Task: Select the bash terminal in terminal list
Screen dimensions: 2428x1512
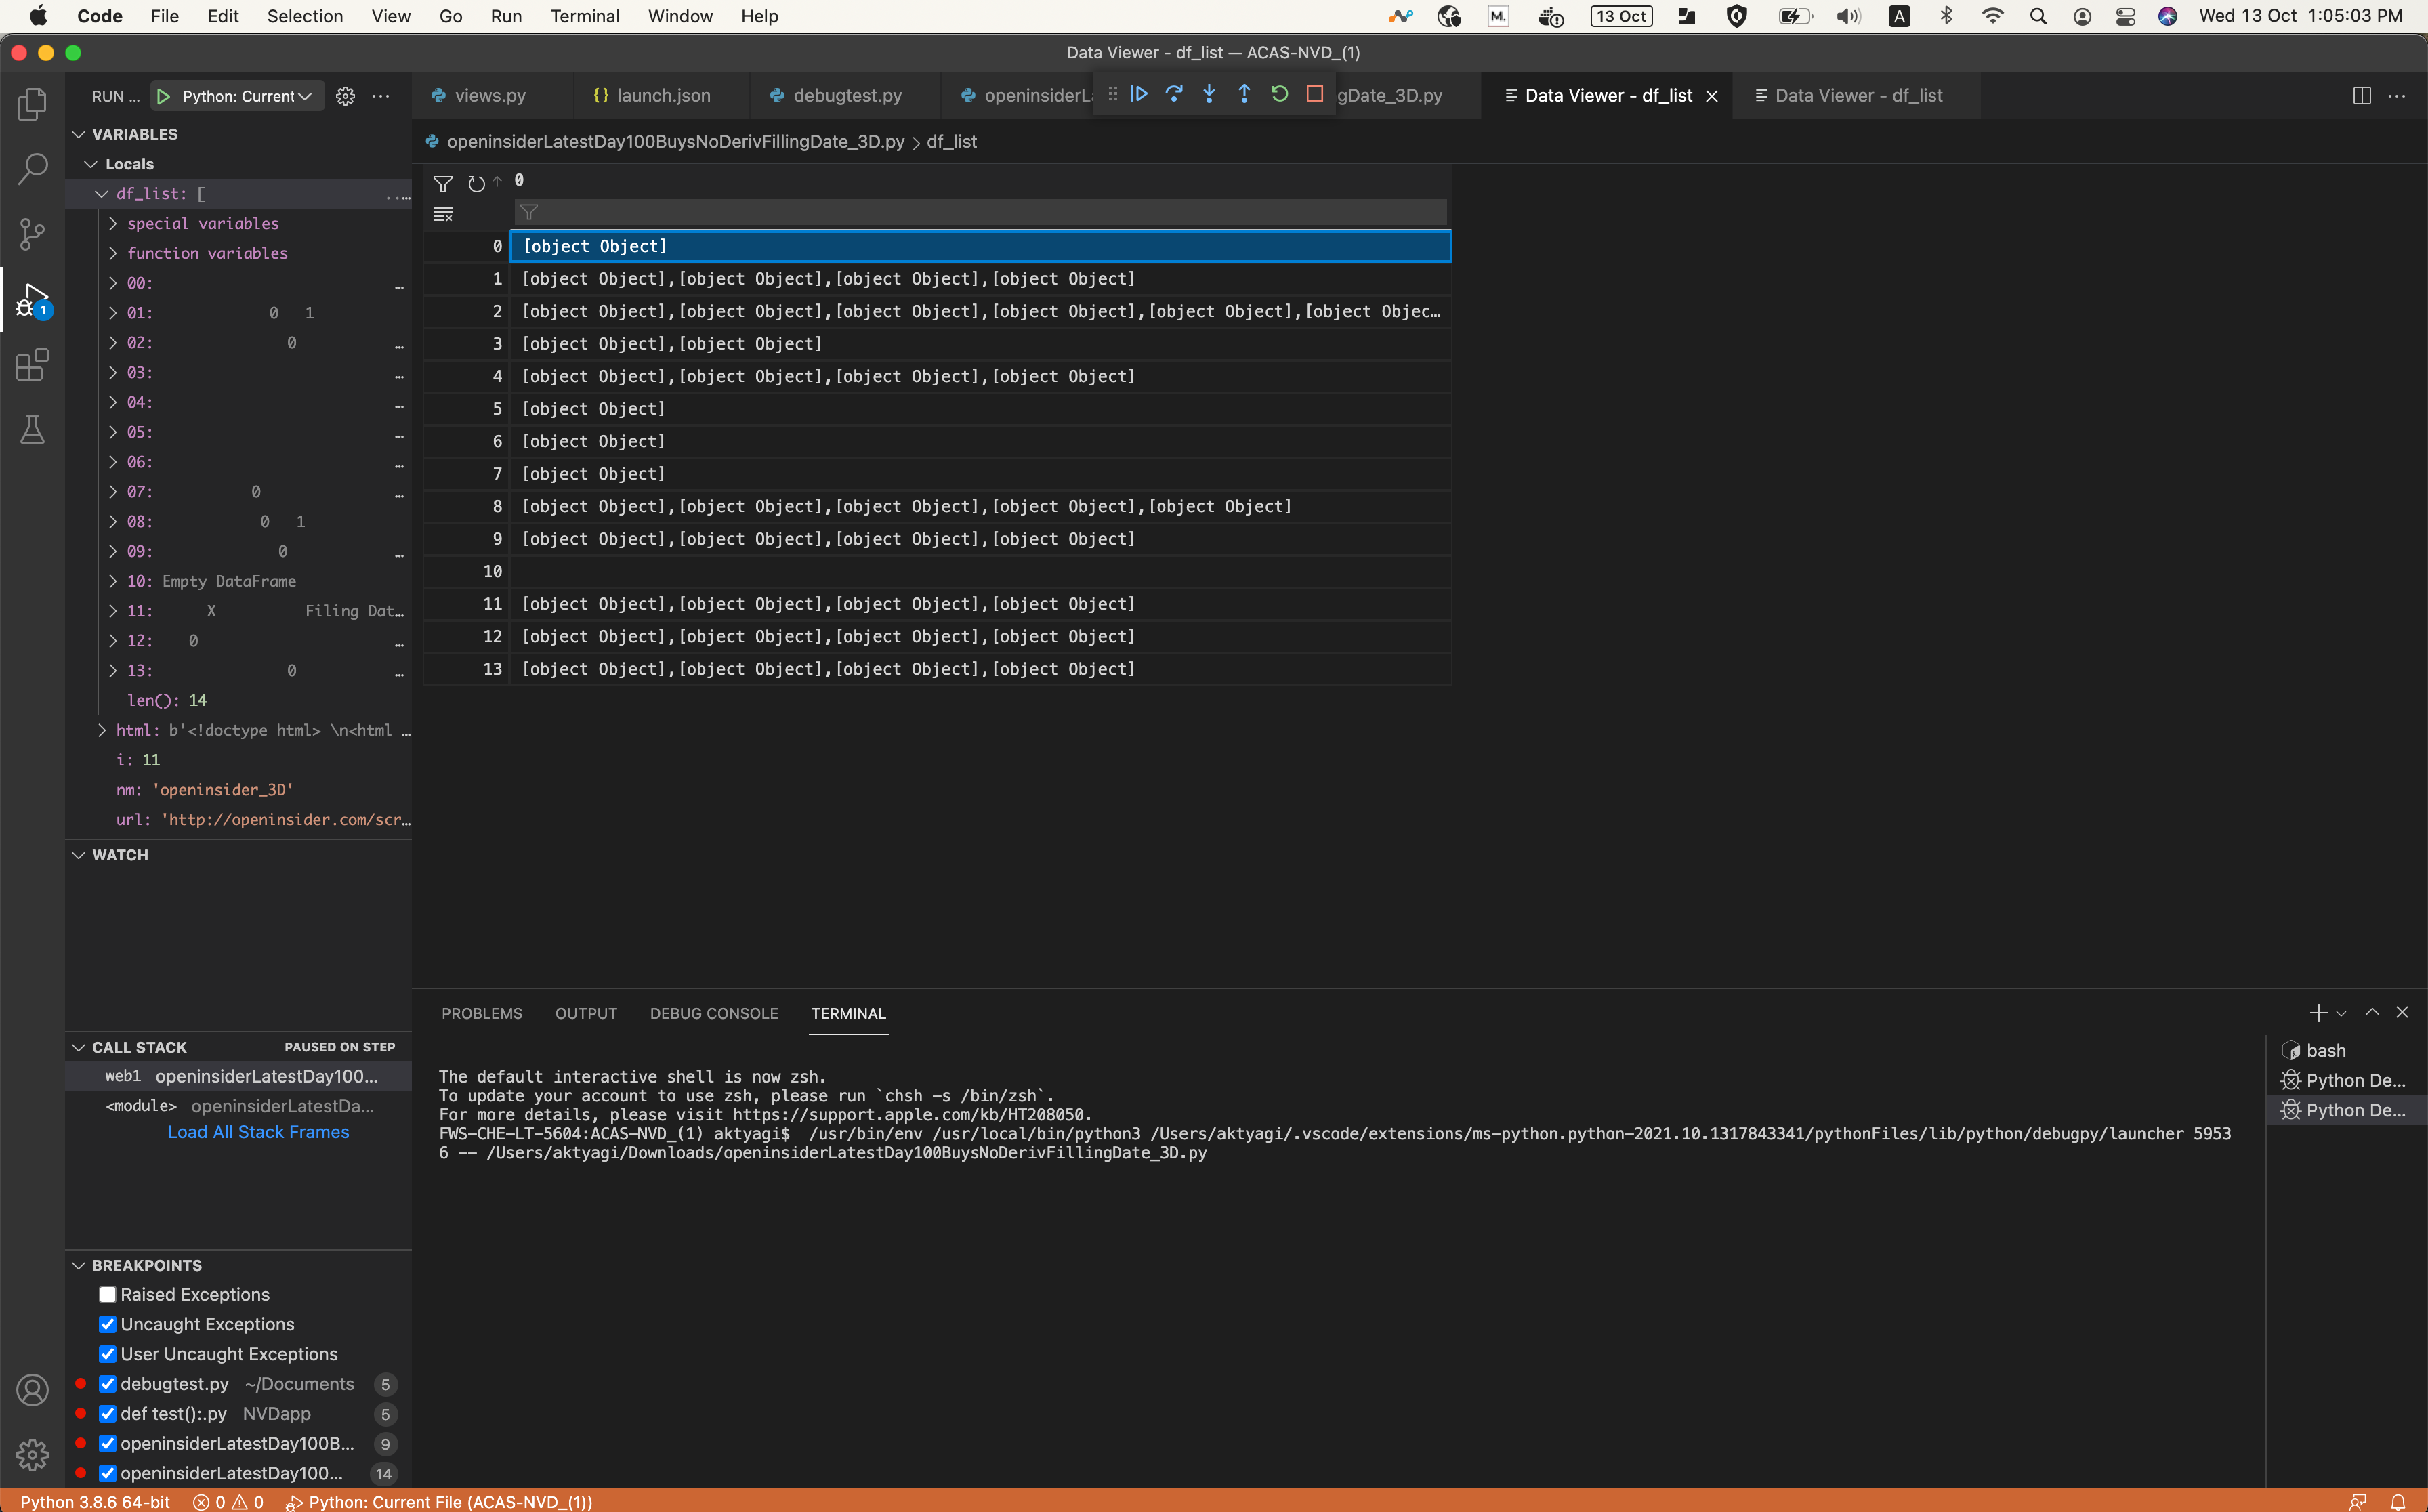Action: point(2324,1050)
